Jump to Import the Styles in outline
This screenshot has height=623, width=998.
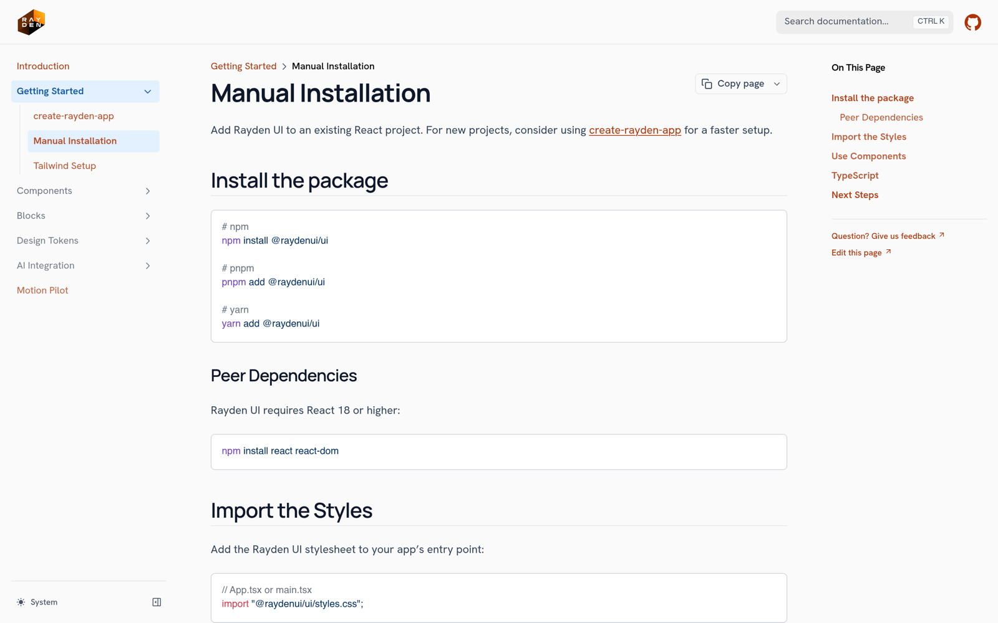pyautogui.click(x=869, y=136)
